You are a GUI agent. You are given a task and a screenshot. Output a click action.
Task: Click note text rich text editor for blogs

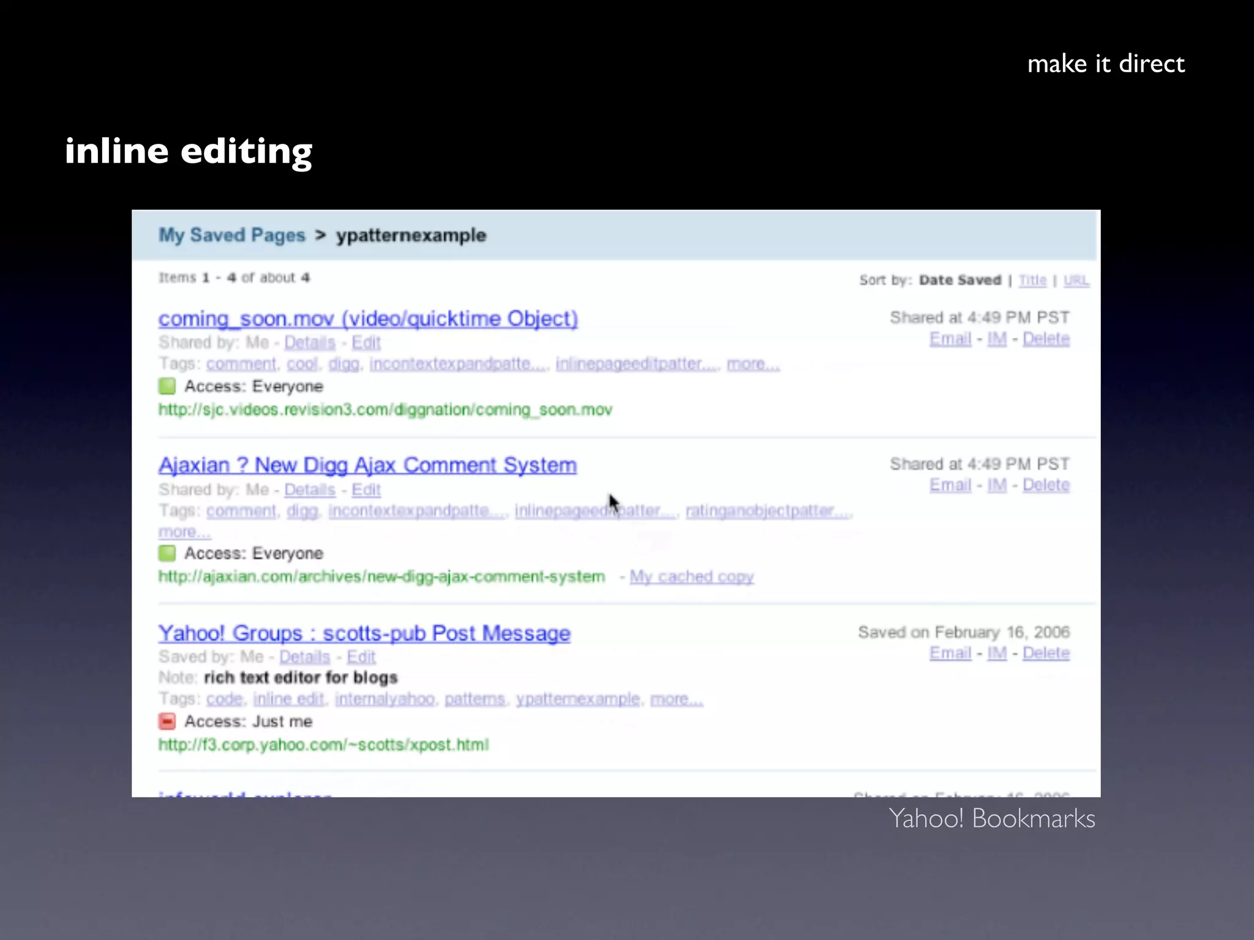coord(300,677)
